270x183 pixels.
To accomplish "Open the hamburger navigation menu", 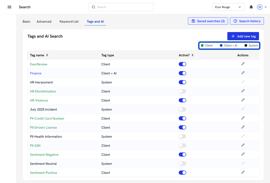I will (x=9, y=7).
